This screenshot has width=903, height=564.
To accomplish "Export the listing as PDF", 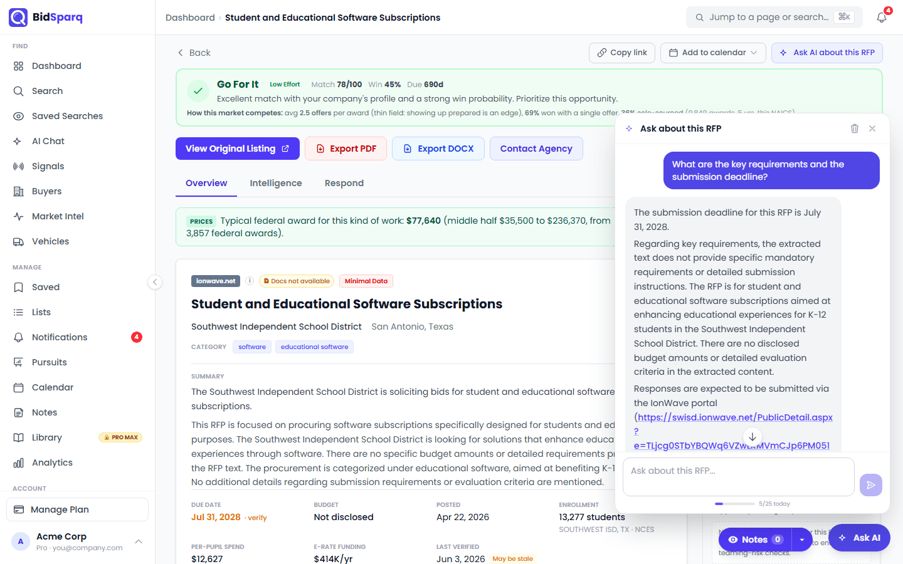I will (x=346, y=149).
